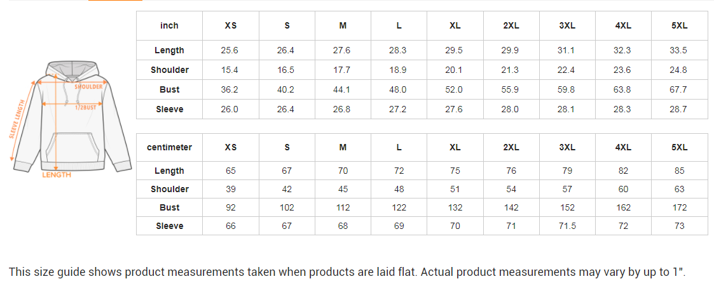Viewport: 714px width, 293px height.
Task: Click the 1/2BUST label on hoodie diagram
Action: click(x=85, y=107)
